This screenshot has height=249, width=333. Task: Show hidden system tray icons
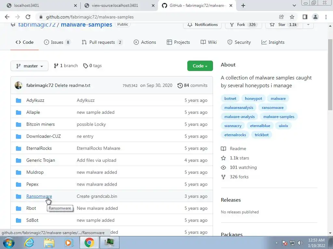click(x=276, y=243)
